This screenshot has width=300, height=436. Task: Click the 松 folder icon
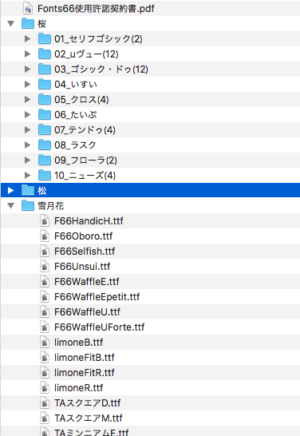coord(28,191)
